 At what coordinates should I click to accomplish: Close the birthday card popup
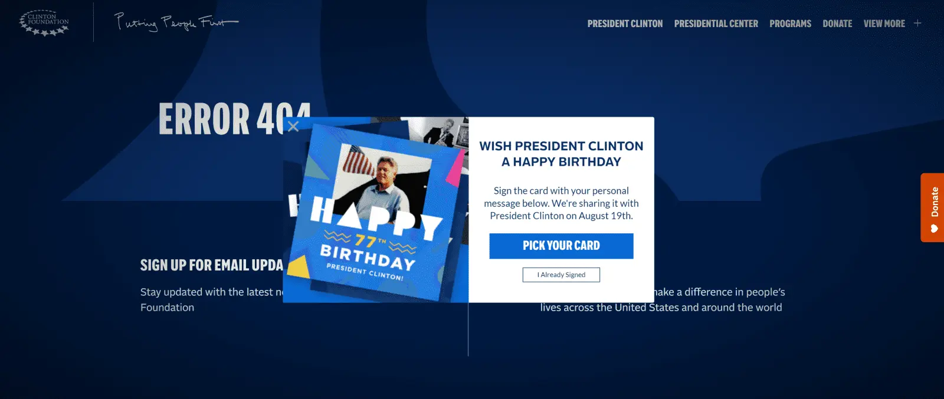click(293, 126)
